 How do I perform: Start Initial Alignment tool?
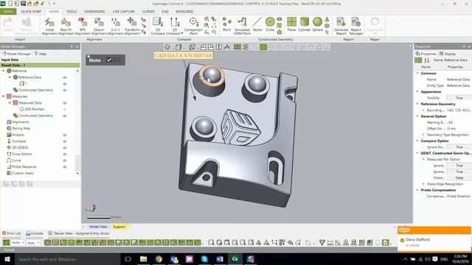point(49,26)
